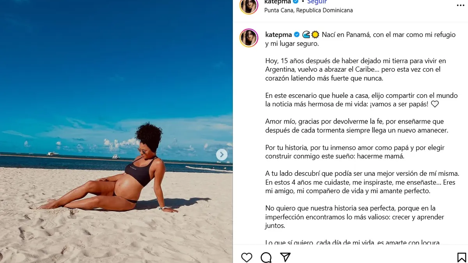Open katepma avatar in the post header
The height and width of the screenshot is (263, 468).
point(248,5)
